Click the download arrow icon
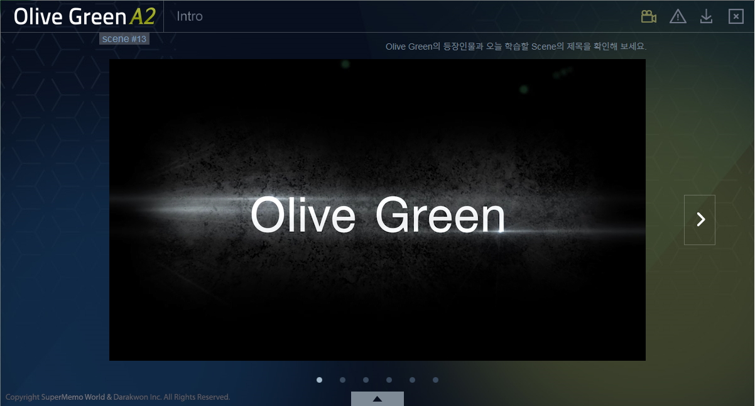The height and width of the screenshot is (406, 755). 706,17
